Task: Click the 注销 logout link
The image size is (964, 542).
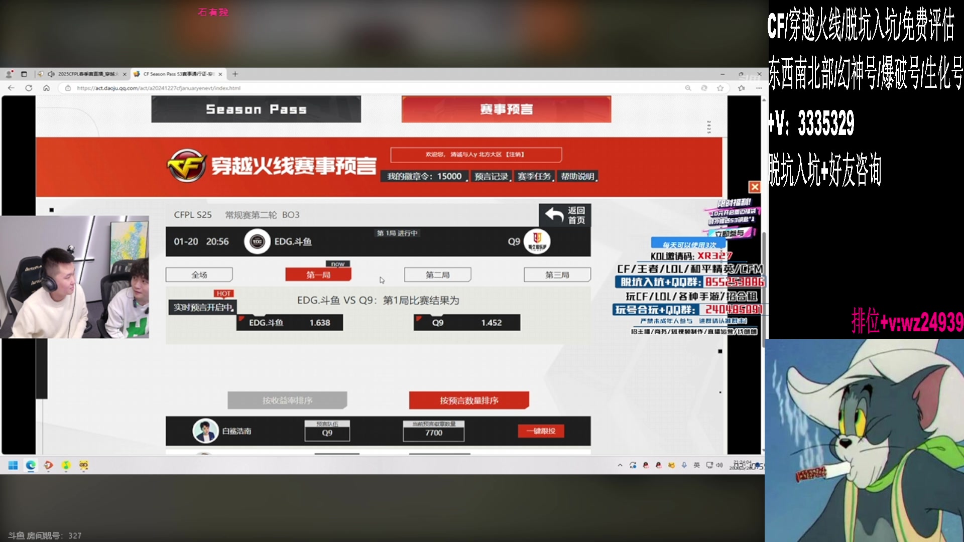Action: point(515,155)
